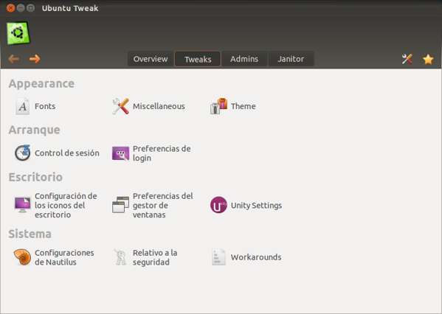Screen dimensions: 442x314
Task: Switch to the Overview tab
Action: click(151, 59)
